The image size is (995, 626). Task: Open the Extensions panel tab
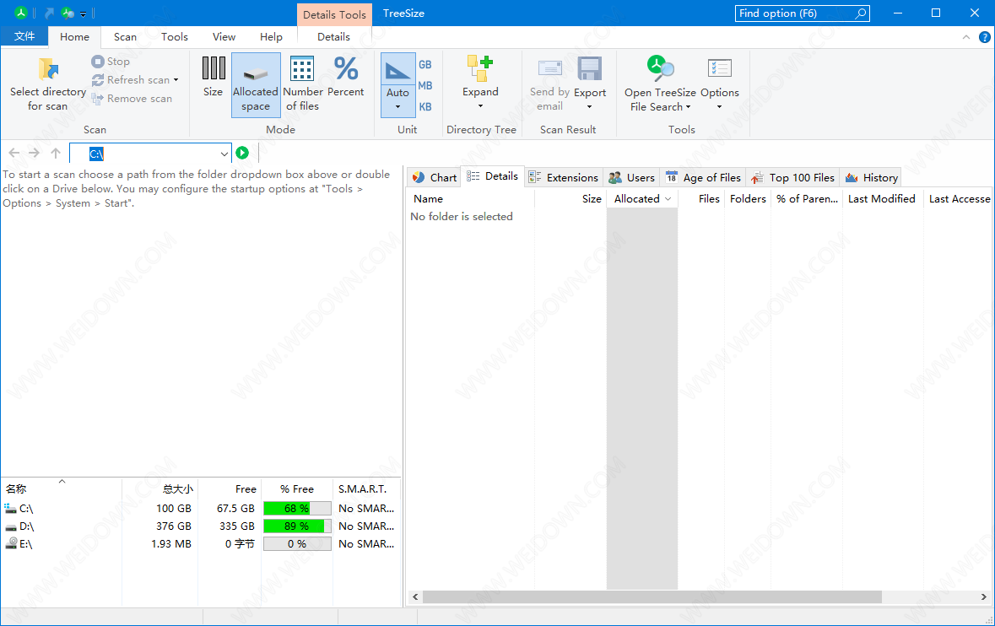pos(564,177)
